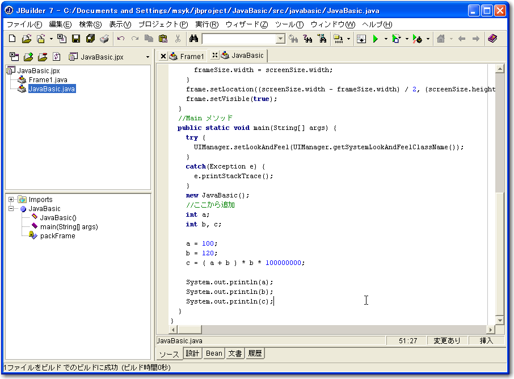514x379 pixels.
Task: Click the Print icon in toolbar
Action: pos(104,39)
